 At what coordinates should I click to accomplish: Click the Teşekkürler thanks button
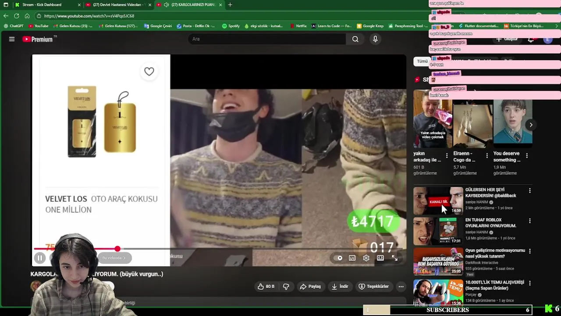pos(374,287)
